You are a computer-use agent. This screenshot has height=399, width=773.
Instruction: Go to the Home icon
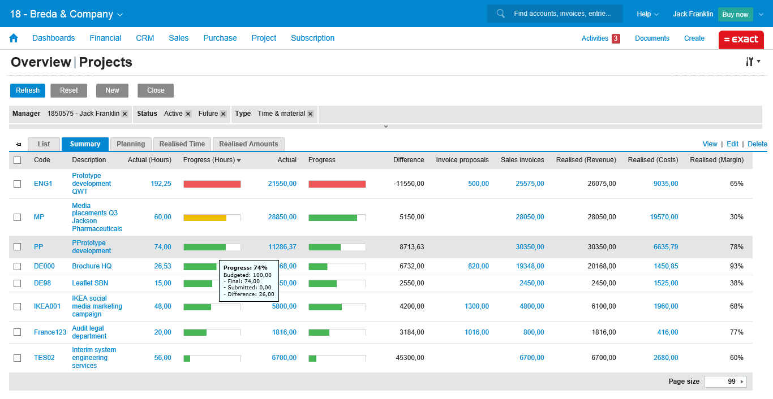14,38
